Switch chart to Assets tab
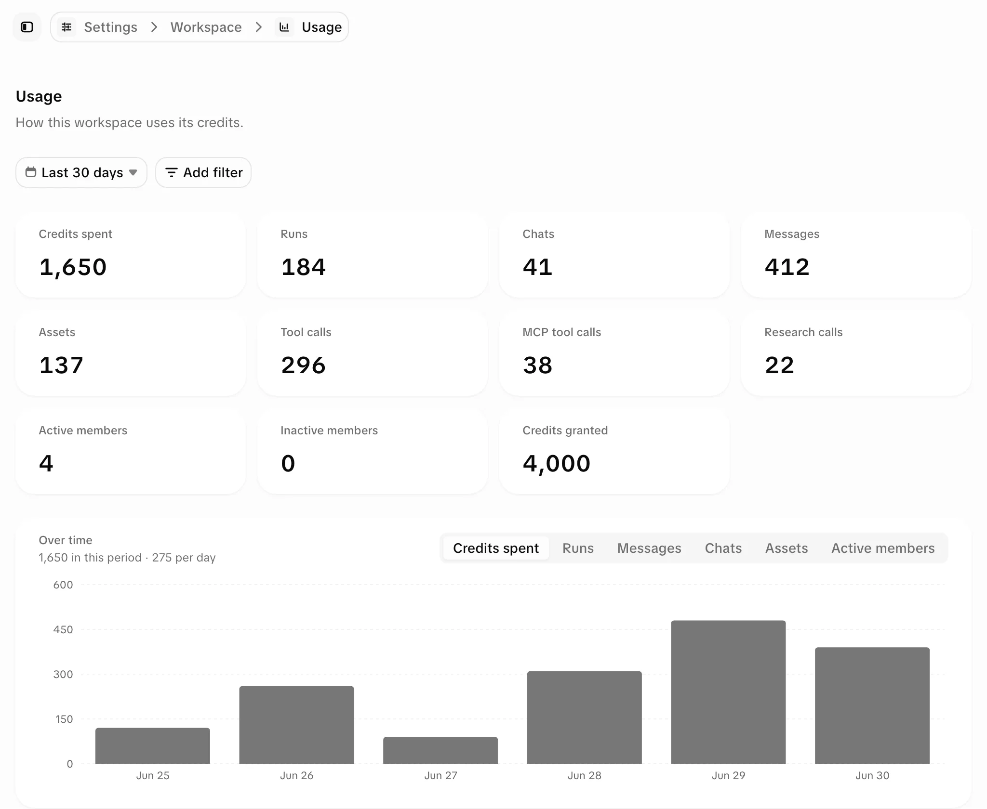987x809 pixels. click(787, 548)
